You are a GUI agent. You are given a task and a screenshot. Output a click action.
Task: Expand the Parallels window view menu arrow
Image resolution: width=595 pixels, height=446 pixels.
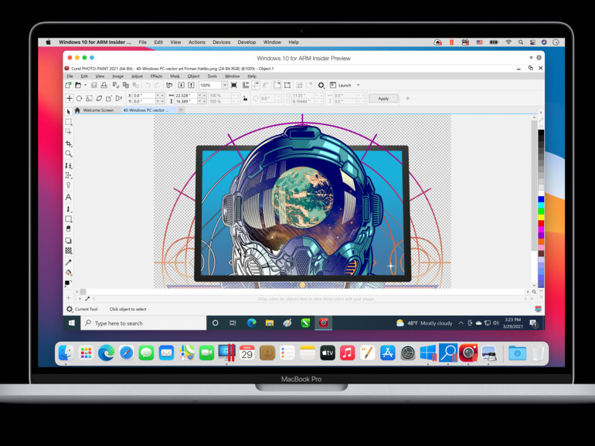(531, 58)
